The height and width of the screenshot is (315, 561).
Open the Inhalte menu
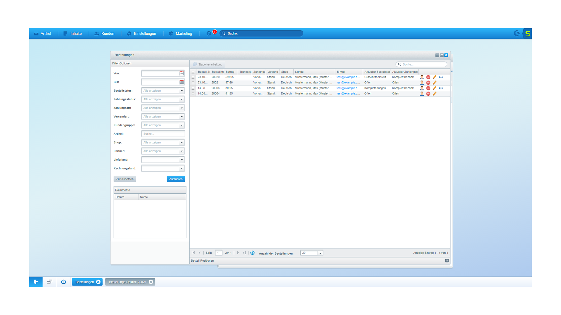[x=73, y=34]
